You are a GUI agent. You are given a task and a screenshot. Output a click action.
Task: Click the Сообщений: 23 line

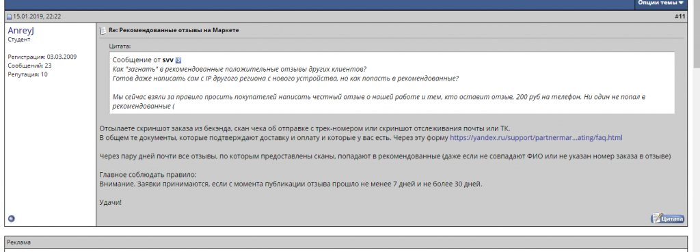(29, 66)
